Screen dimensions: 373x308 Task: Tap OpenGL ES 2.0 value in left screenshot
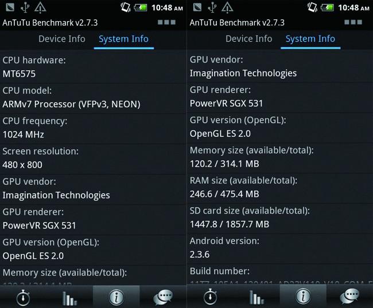coord(33,256)
